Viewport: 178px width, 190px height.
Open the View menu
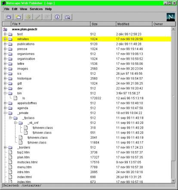[x=24, y=9]
